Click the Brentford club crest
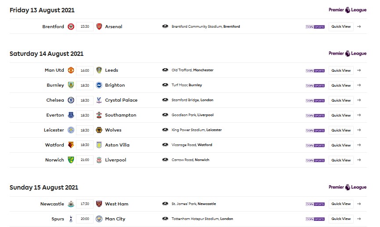 71,26
